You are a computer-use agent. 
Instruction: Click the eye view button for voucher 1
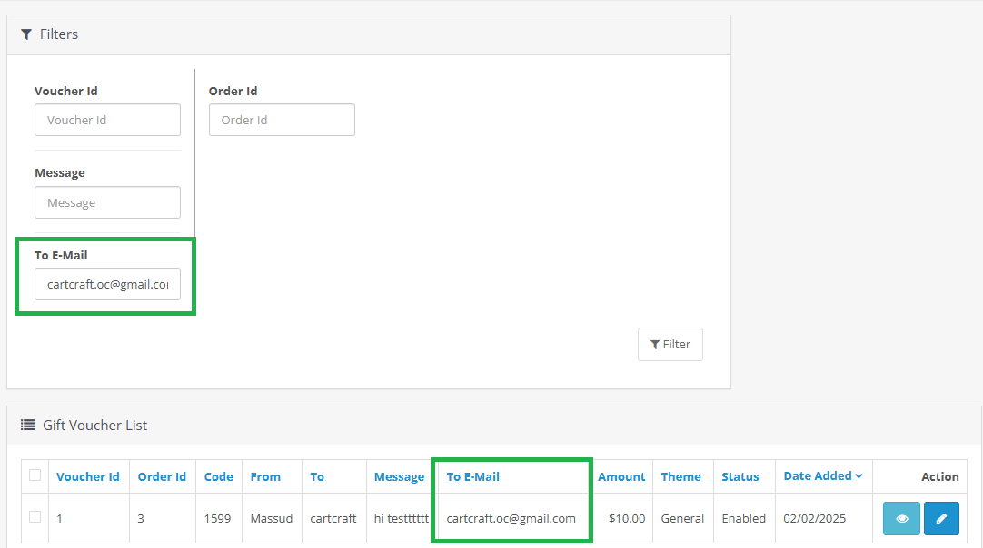901,518
